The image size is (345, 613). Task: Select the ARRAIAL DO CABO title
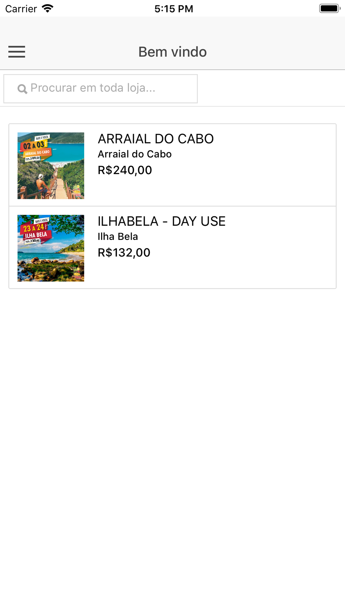156,139
